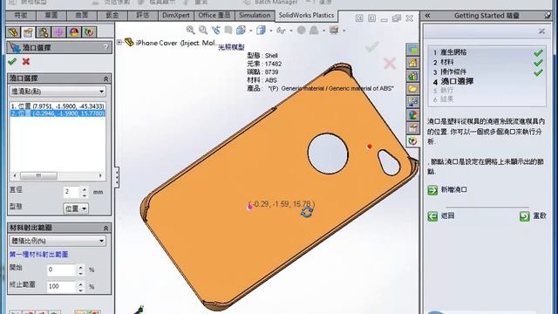
Task: Cancel gate selection with red X
Action: pos(26,62)
